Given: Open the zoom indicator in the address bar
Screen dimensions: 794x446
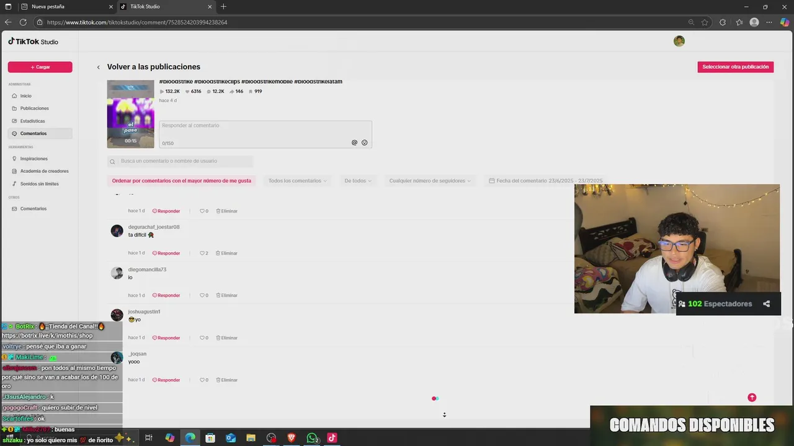Looking at the screenshot, I should pos(691,22).
